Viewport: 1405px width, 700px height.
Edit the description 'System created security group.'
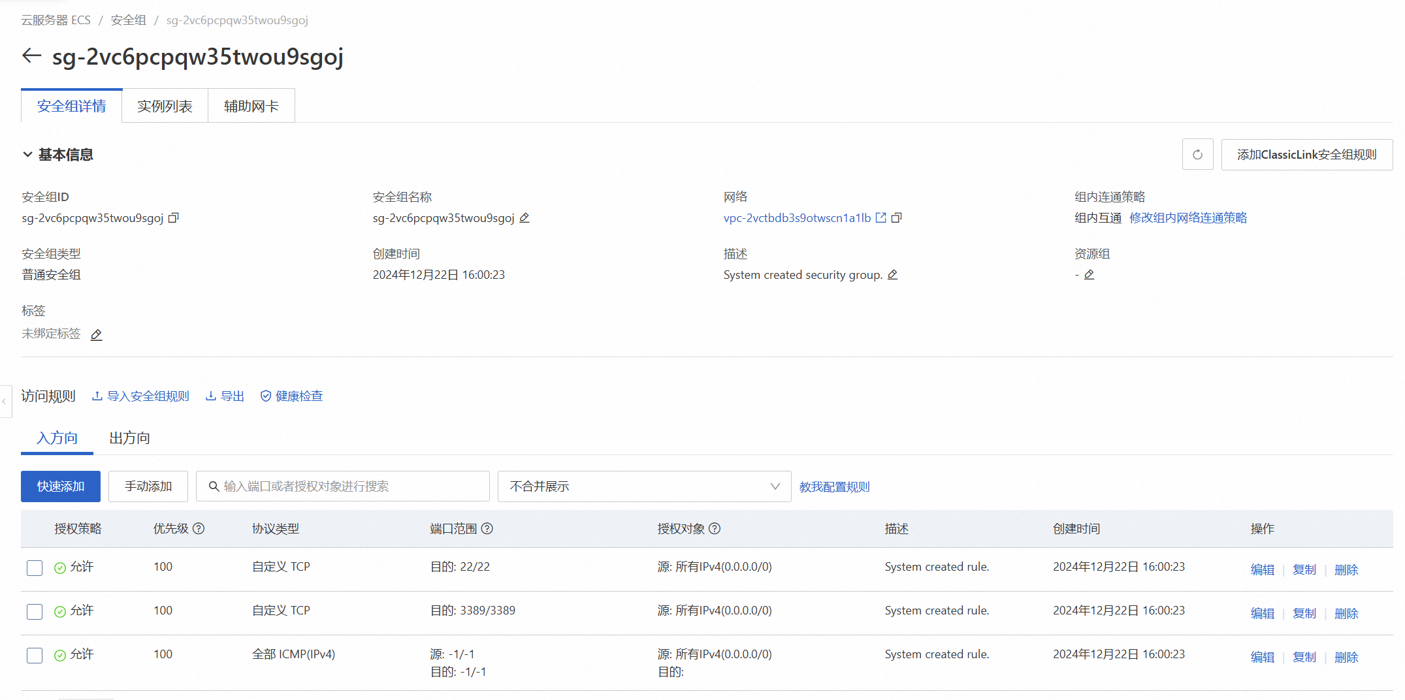tap(893, 275)
